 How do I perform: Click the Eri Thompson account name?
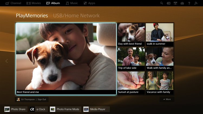coord(28,99)
